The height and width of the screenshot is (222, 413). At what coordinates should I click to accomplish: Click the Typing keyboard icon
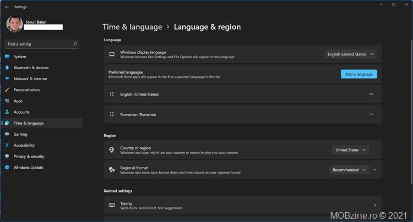112,205
